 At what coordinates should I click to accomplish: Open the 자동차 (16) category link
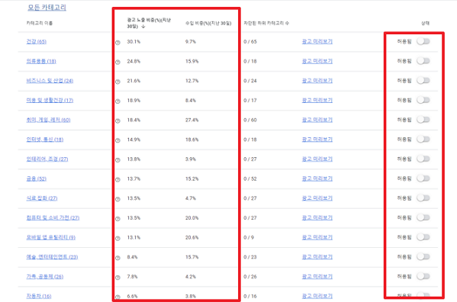pyautogui.click(x=39, y=296)
